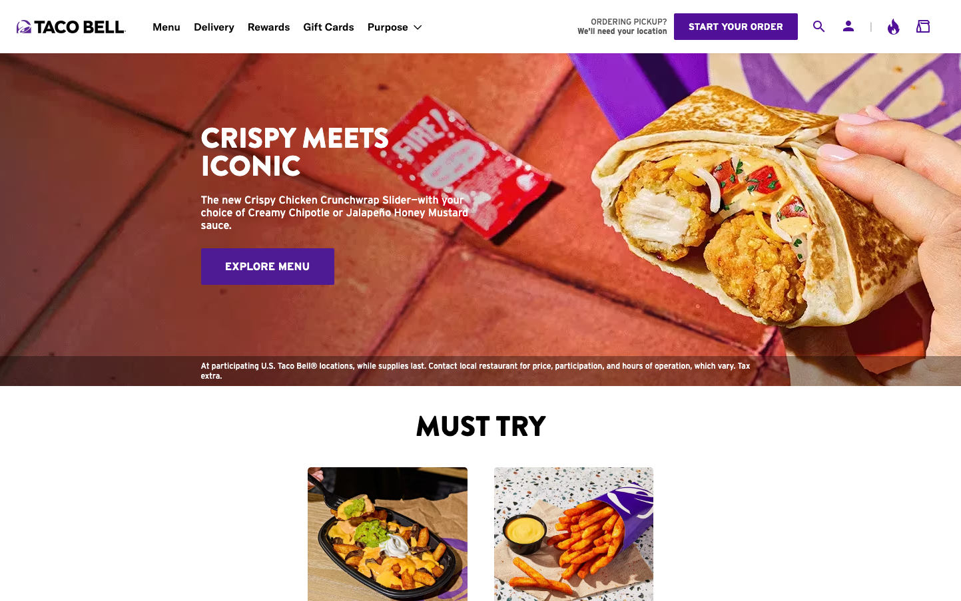Open the loaded nacho fries thumbnail
The width and height of the screenshot is (961, 601).
coord(388,534)
